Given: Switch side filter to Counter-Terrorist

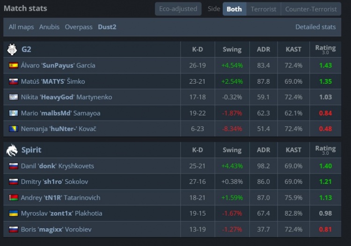Looking at the screenshot, I should pos(311,9).
